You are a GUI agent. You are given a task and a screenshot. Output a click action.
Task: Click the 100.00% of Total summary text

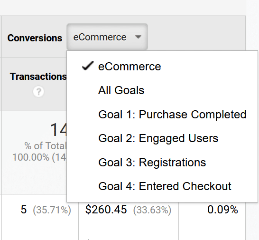39,157
